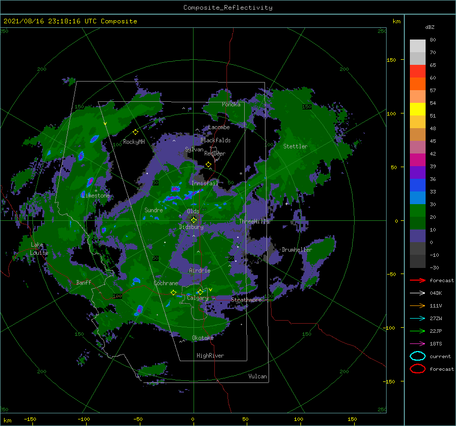456x426 pixels.
Task: Pick the orange 60 dBZ color swatch
Action: [x=417, y=84]
